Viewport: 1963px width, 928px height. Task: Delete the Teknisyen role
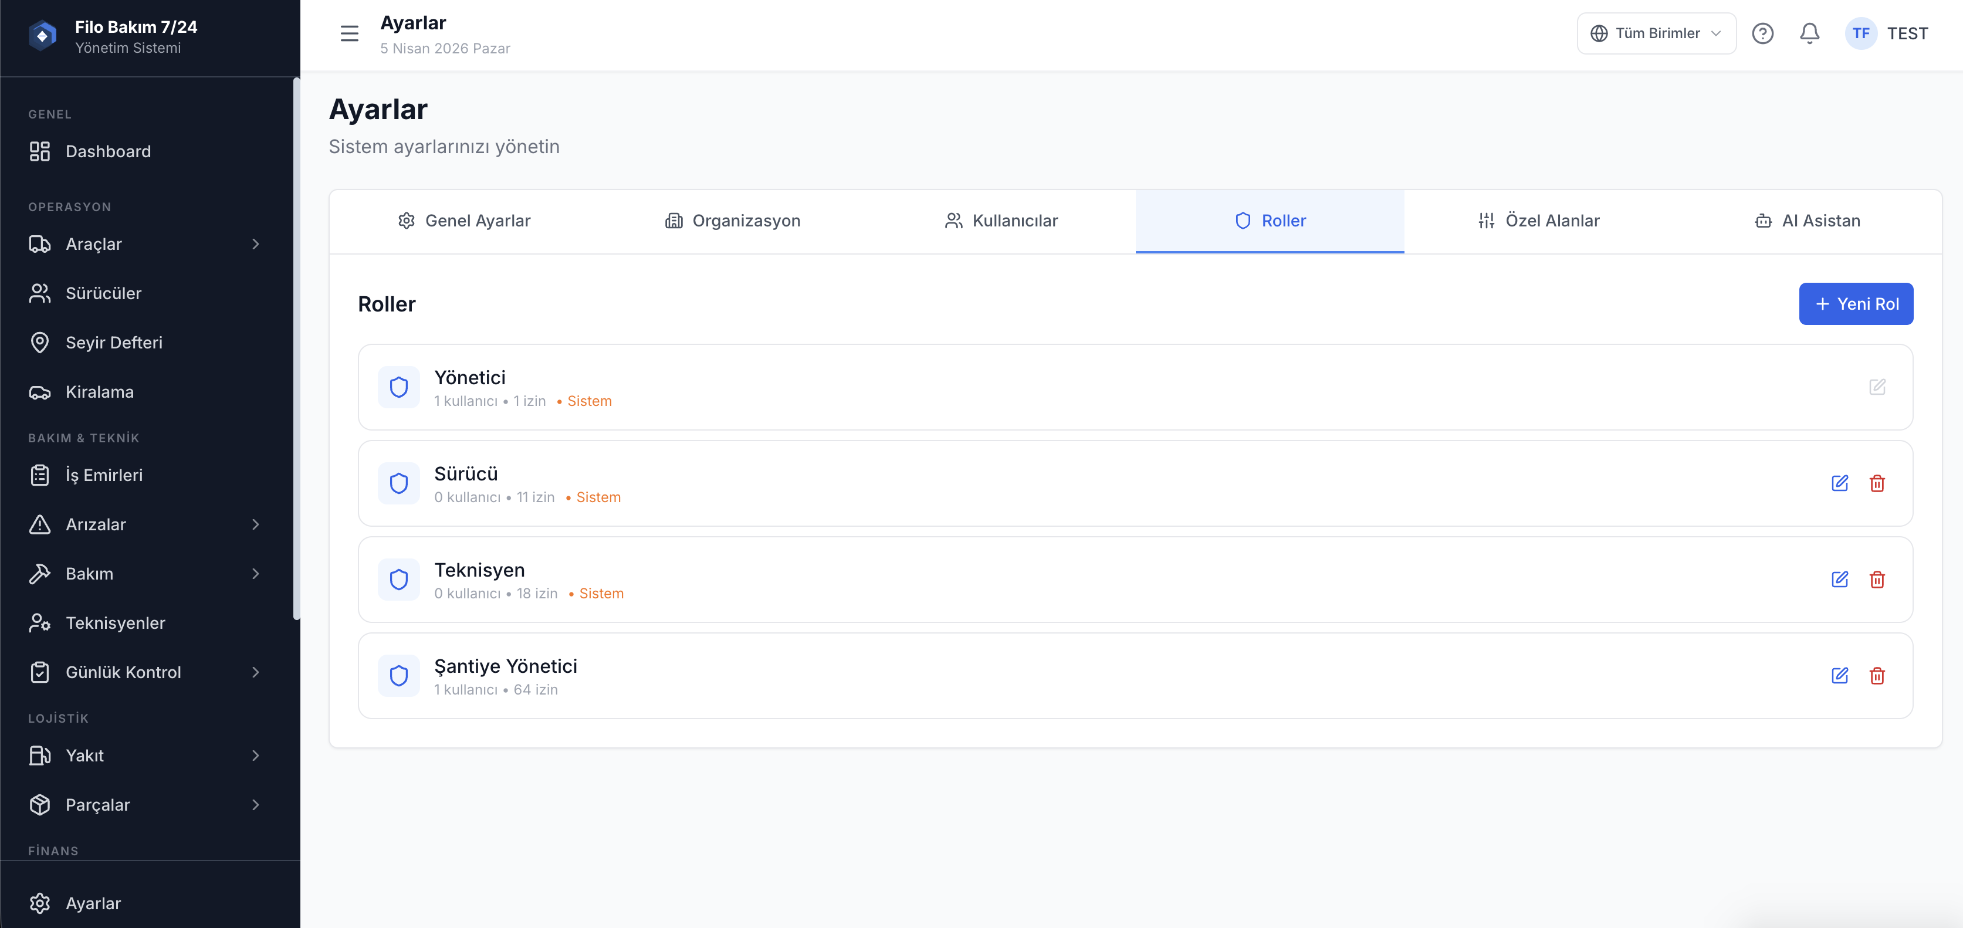1877,580
